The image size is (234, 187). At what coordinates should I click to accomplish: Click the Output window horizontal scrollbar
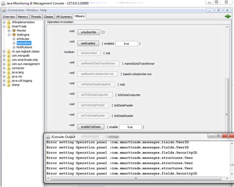136,179
